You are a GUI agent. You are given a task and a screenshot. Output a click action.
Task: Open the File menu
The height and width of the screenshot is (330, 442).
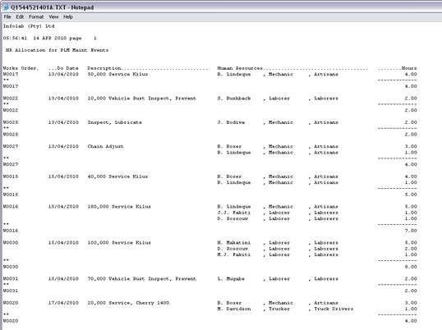click(x=7, y=17)
